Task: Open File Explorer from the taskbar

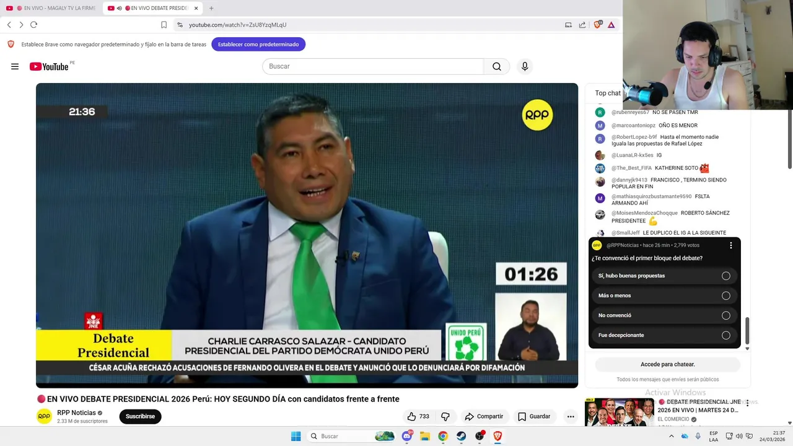Action: coord(425,436)
